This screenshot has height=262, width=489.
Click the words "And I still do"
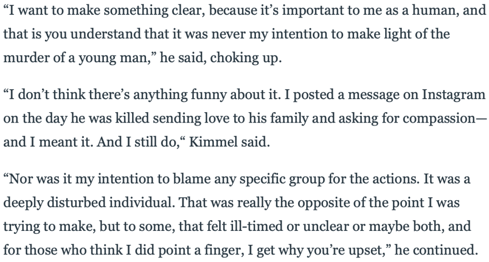(x=136, y=142)
